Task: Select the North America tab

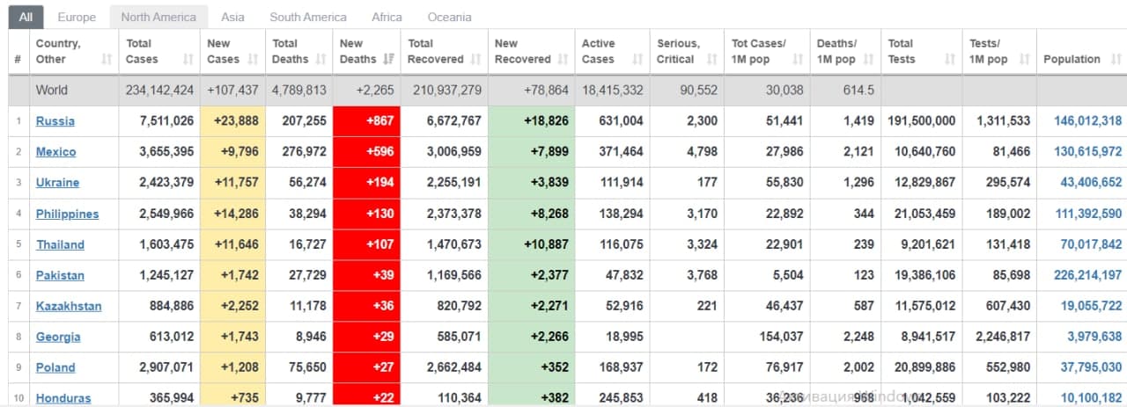Action: (158, 17)
